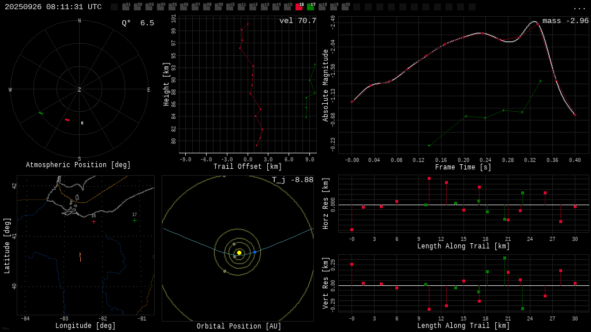Select station box 07 in top bar
The width and height of the screenshot is (591, 332).
[195, 6]
